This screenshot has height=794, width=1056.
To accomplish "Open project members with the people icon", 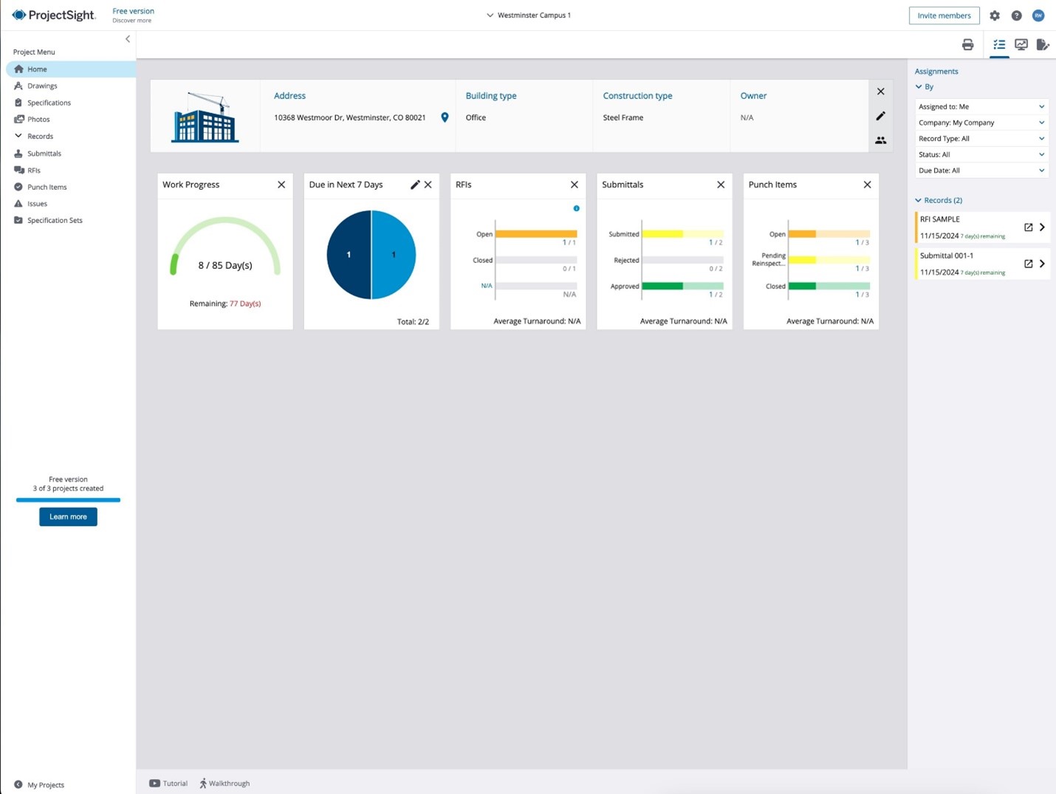I will (x=880, y=140).
